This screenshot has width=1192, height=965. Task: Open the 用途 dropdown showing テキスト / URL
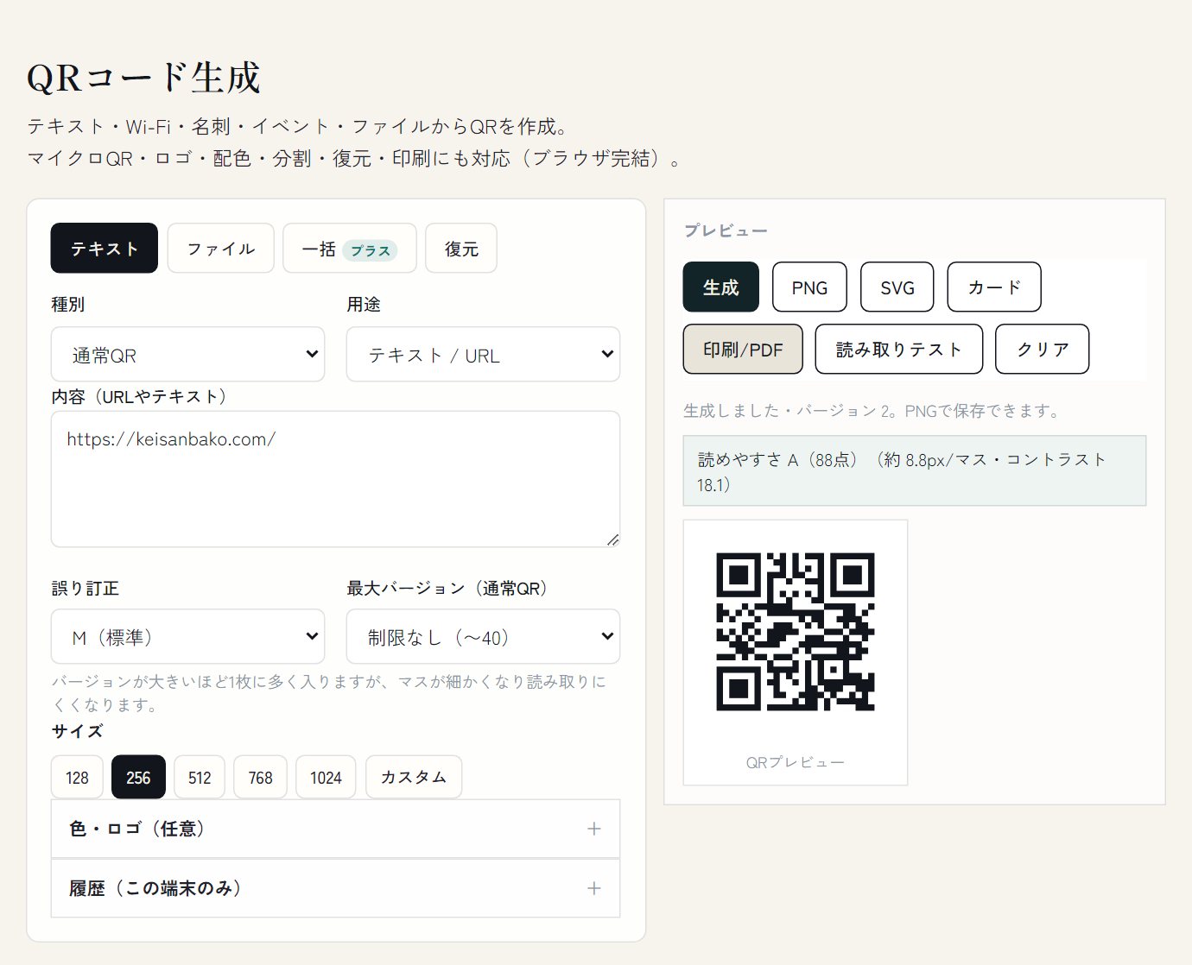(484, 355)
